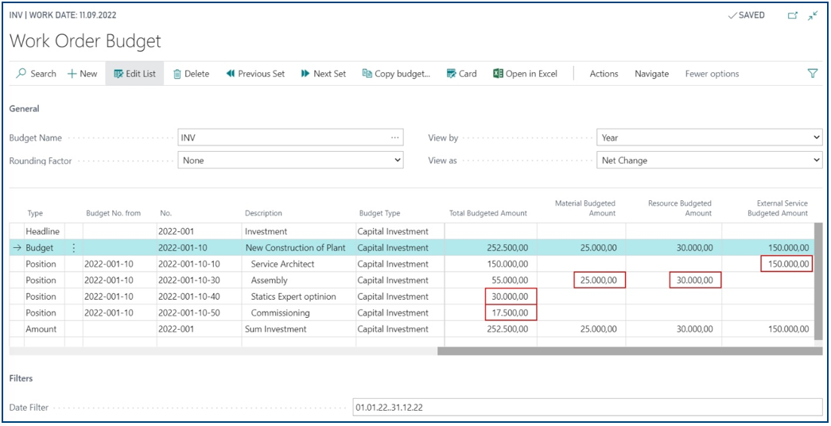The image size is (831, 426).
Task: Select No. 2022-001-10-50 cell
Action: pyautogui.click(x=189, y=312)
